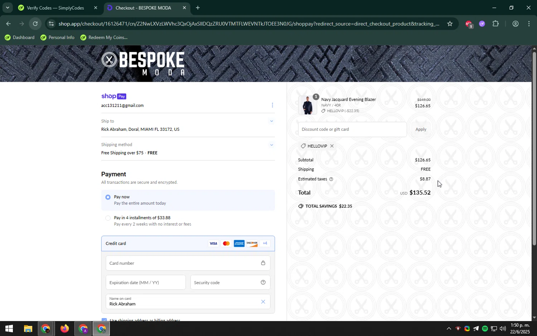Toggle use shipping address as billing checkbox

(104, 320)
